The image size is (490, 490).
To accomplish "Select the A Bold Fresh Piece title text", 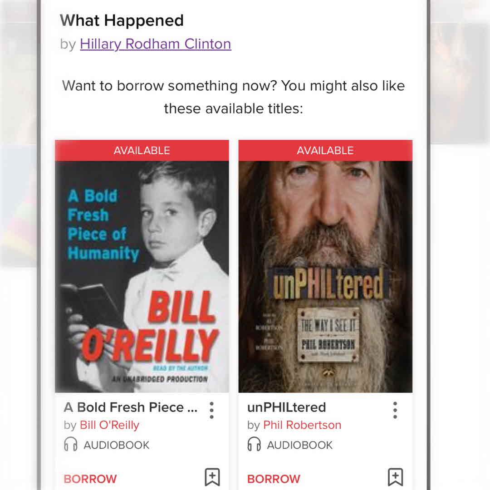I will coord(131,407).
